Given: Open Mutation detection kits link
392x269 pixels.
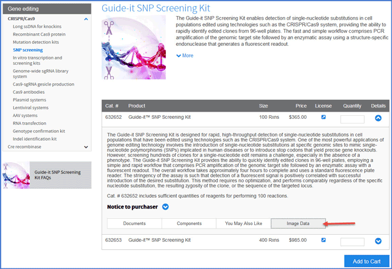Looking at the screenshot, I should click(x=36, y=42).
